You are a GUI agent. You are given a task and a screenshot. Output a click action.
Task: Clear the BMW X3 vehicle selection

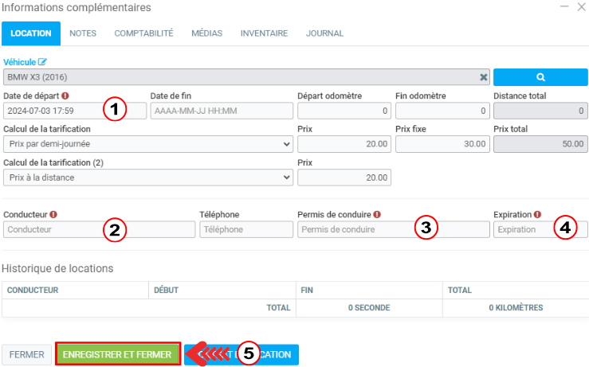point(483,77)
